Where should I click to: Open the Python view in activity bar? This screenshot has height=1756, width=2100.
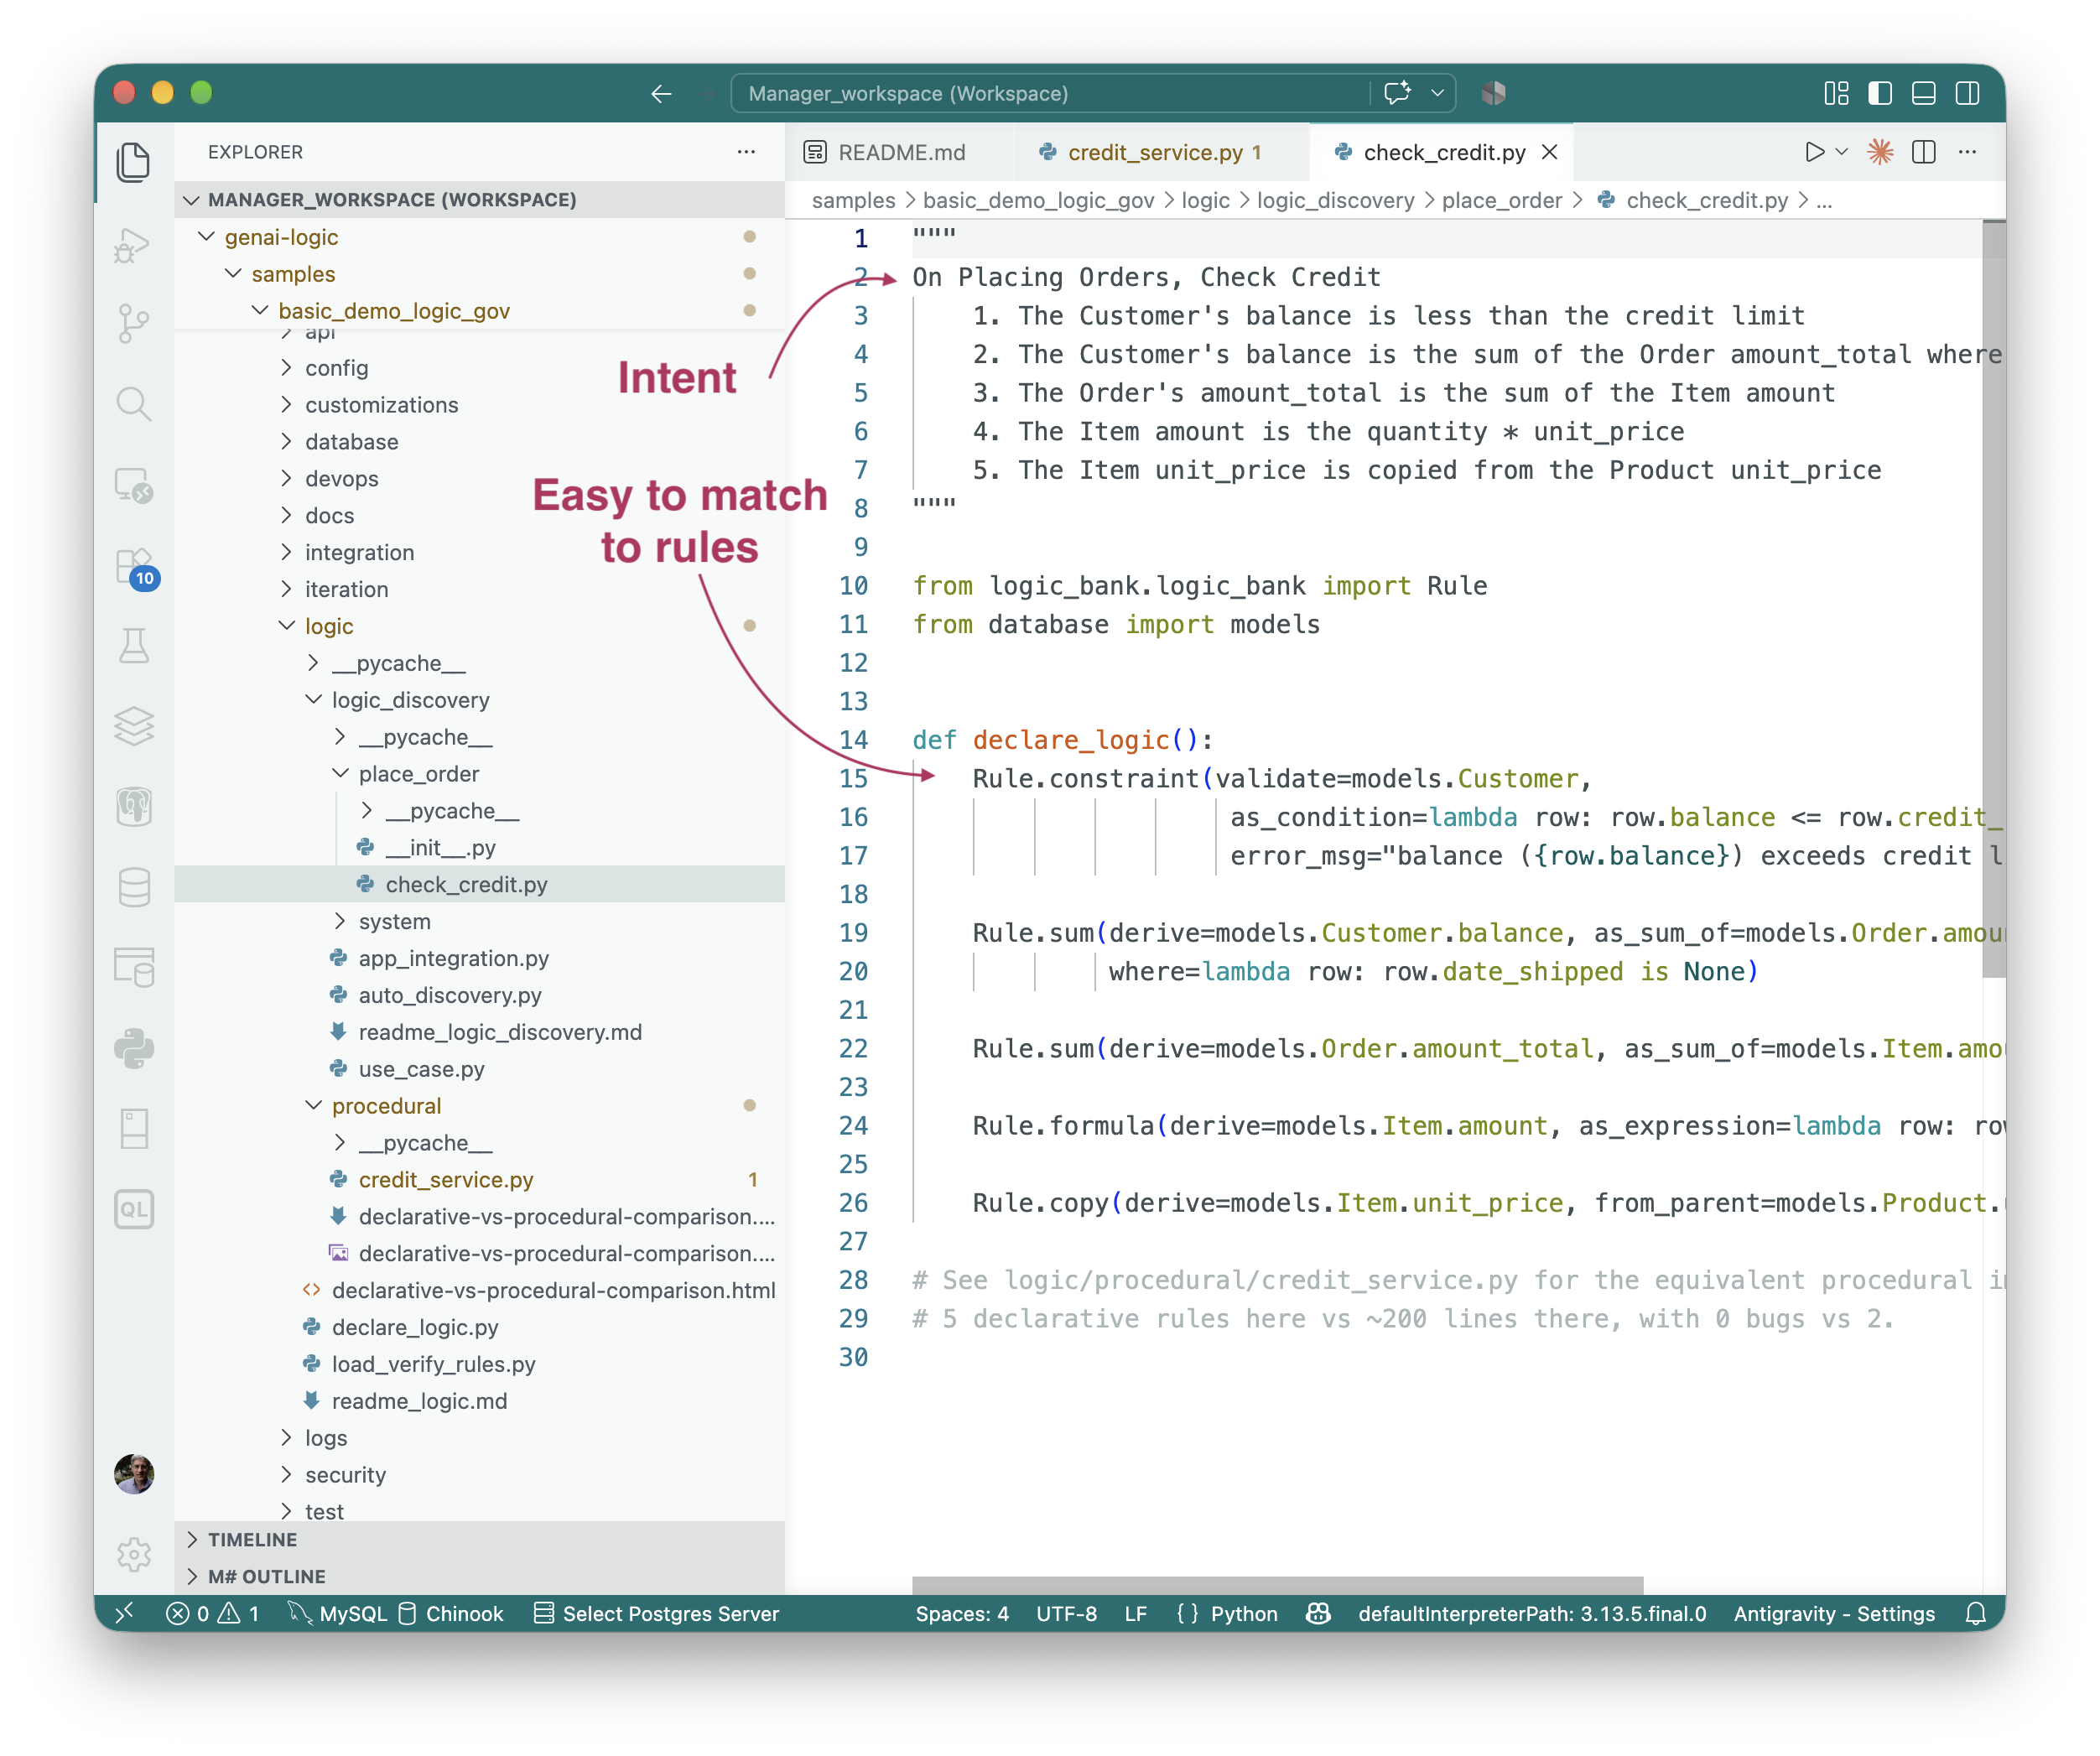tap(133, 1048)
